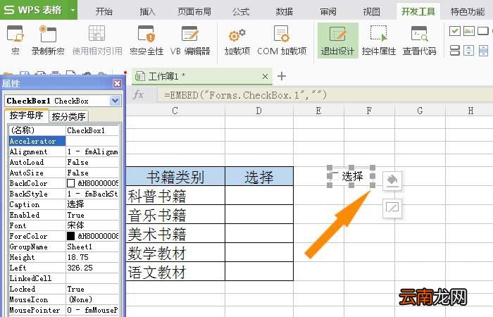Click the fx insert function icon

[x=138, y=94]
